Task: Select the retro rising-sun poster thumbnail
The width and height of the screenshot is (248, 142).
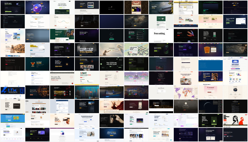Action: tap(136, 7)
